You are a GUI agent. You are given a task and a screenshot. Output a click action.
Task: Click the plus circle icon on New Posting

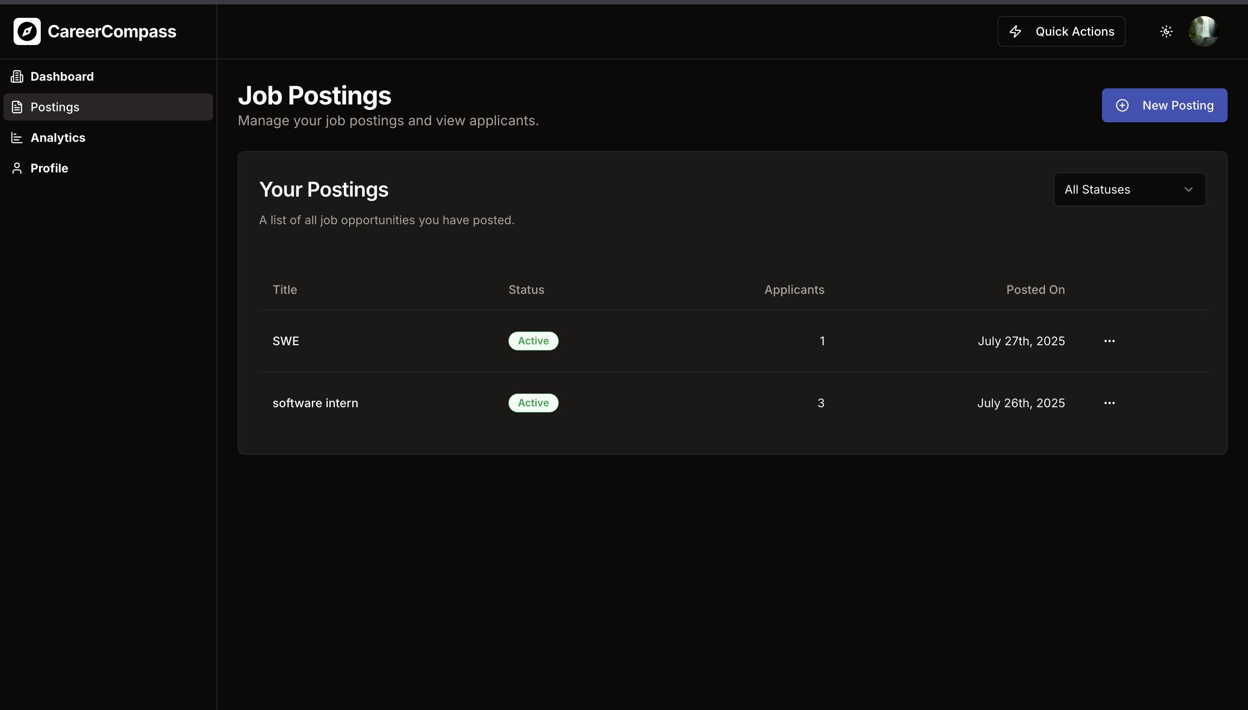tap(1122, 105)
